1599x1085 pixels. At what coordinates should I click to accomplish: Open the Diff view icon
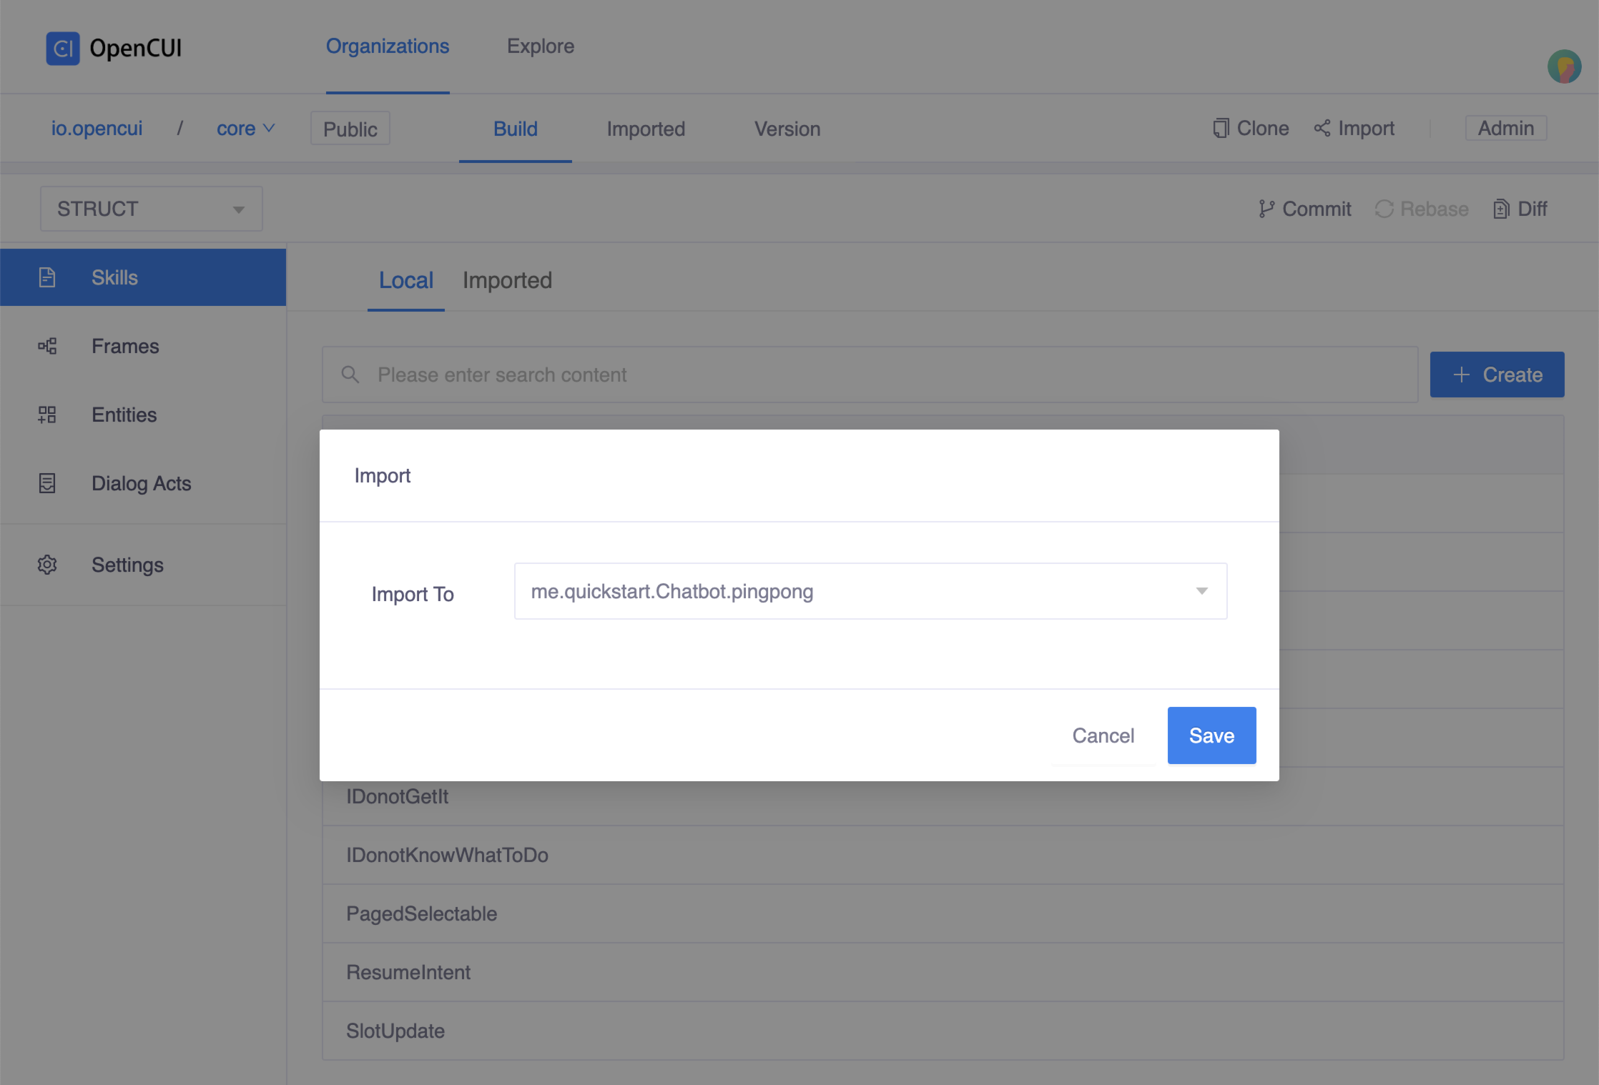click(1501, 209)
